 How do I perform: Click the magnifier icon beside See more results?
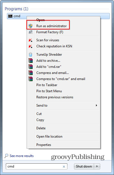(6, 156)
